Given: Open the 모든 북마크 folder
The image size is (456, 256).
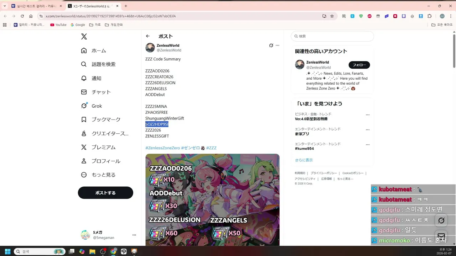Looking at the screenshot, I should click(x=442, y=25).
